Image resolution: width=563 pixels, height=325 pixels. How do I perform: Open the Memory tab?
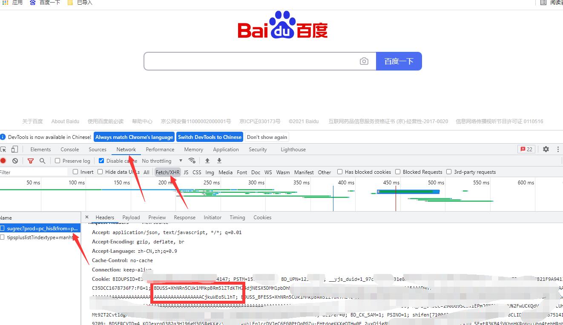tap(194, 150)
